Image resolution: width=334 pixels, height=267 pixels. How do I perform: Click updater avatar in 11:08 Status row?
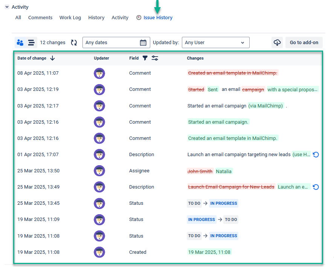click(99, 236)
